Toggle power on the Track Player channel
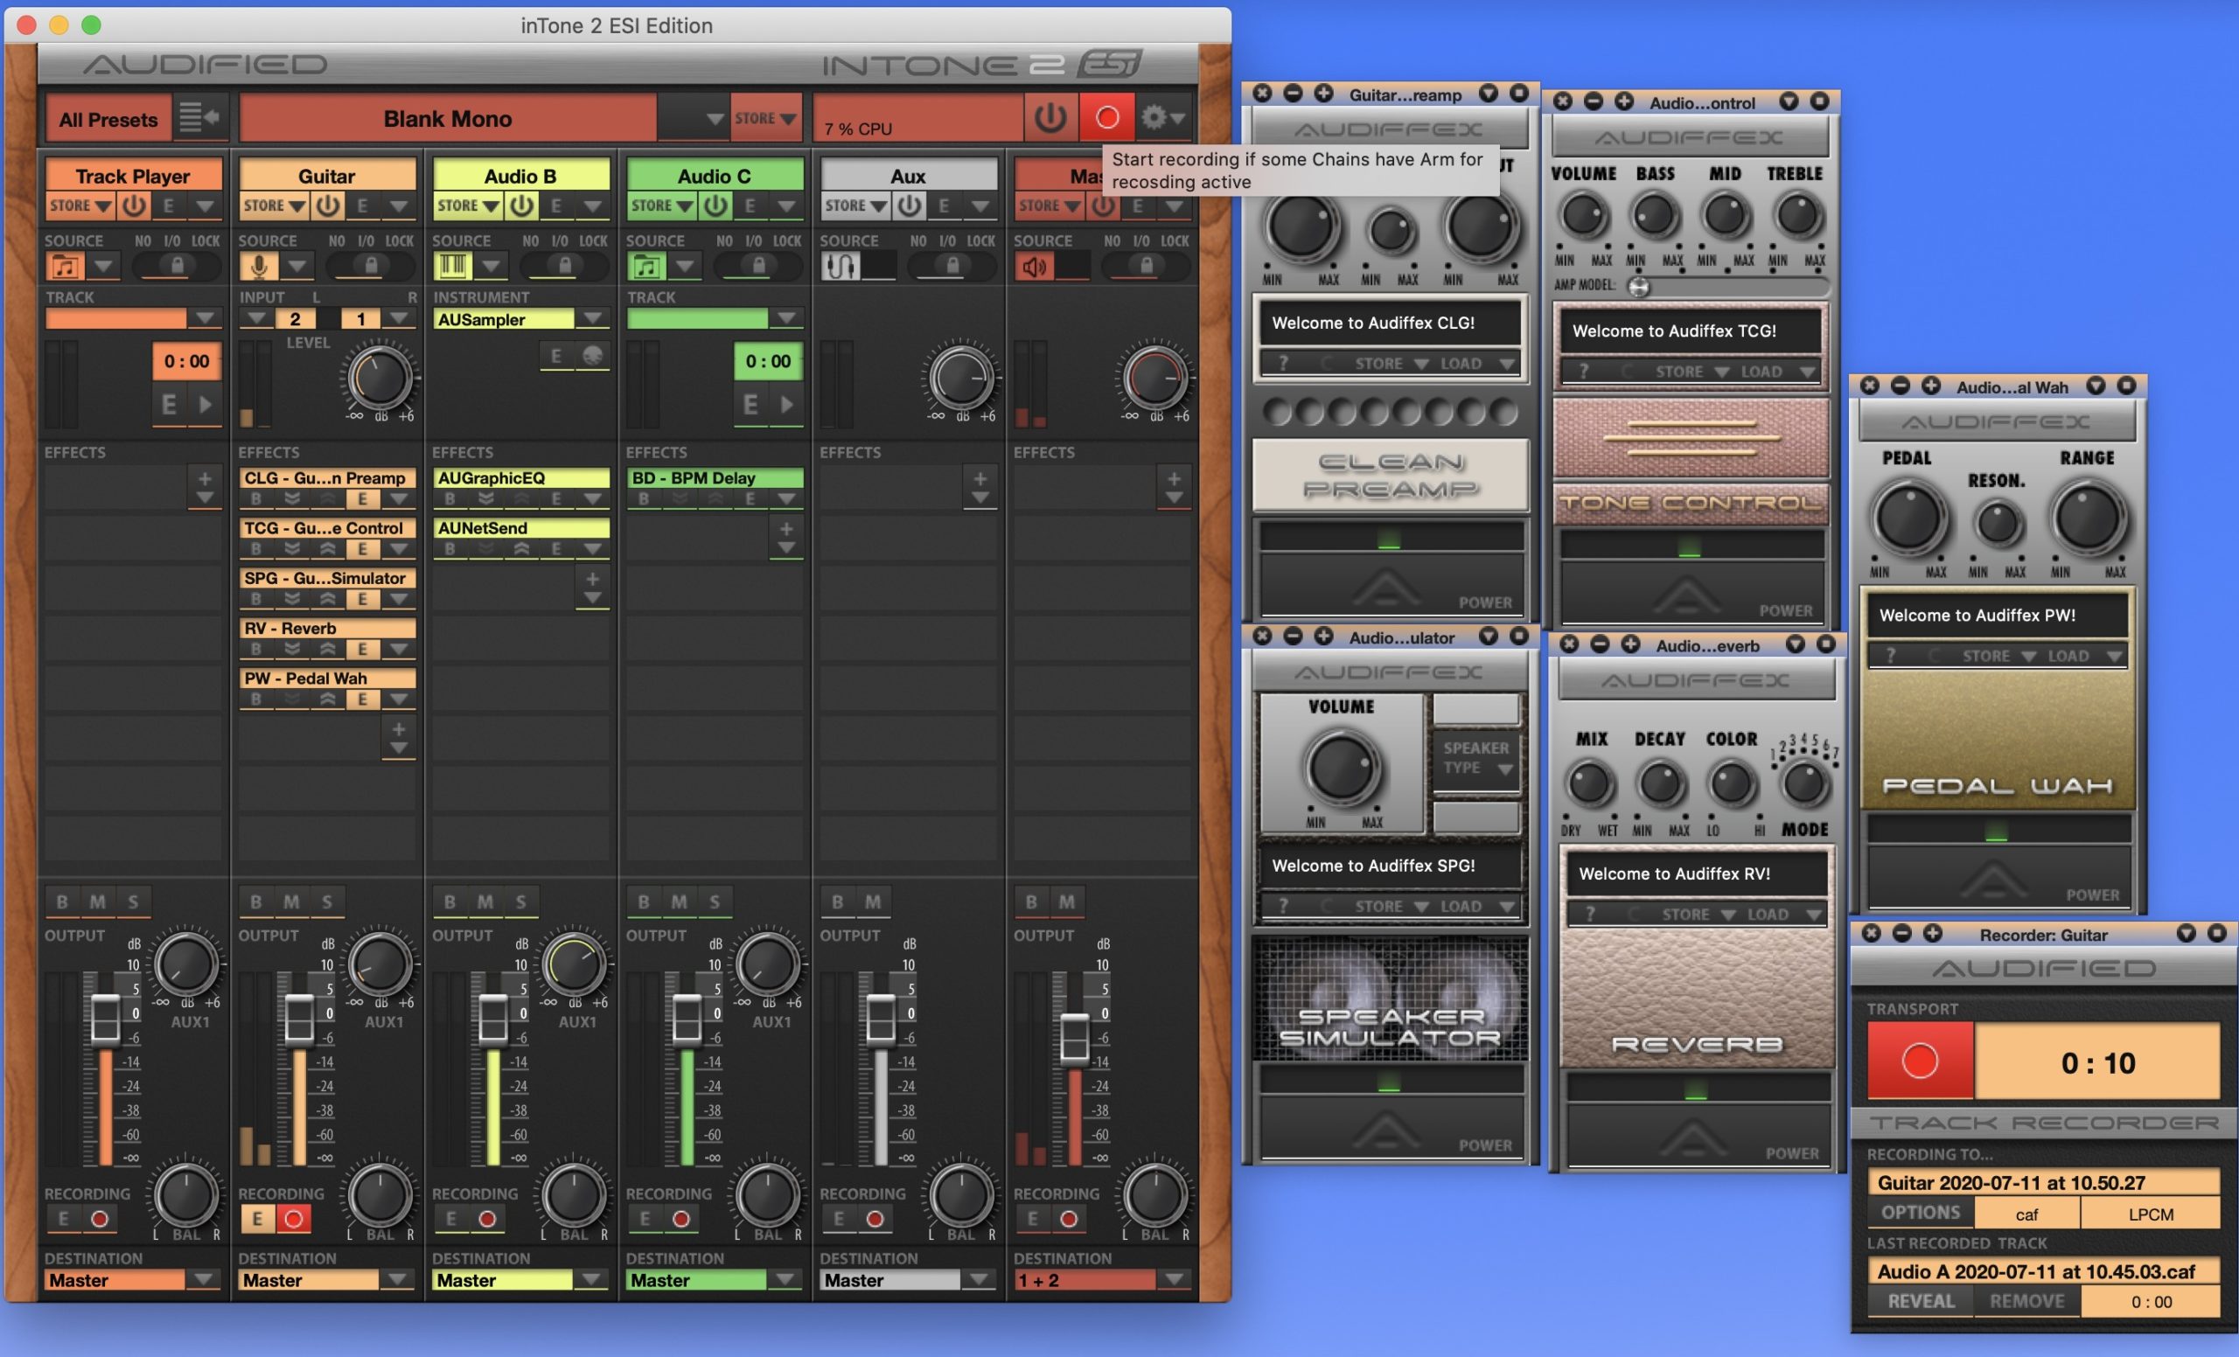The image size is (2239, 1357). tap(135, 206)
